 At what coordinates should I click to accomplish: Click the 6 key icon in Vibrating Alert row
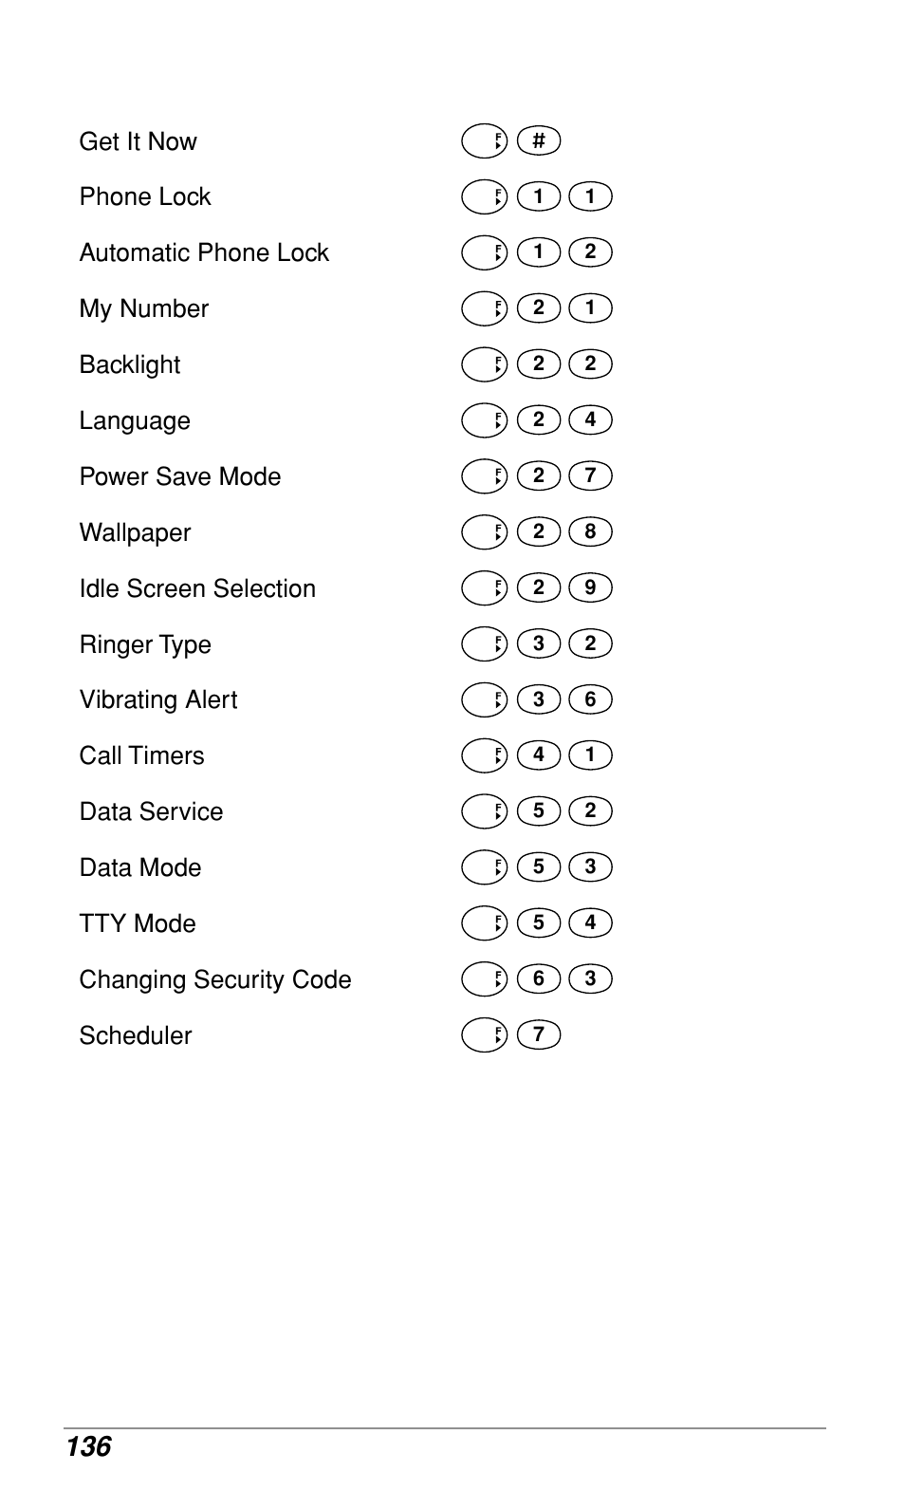tap(590, 699)
